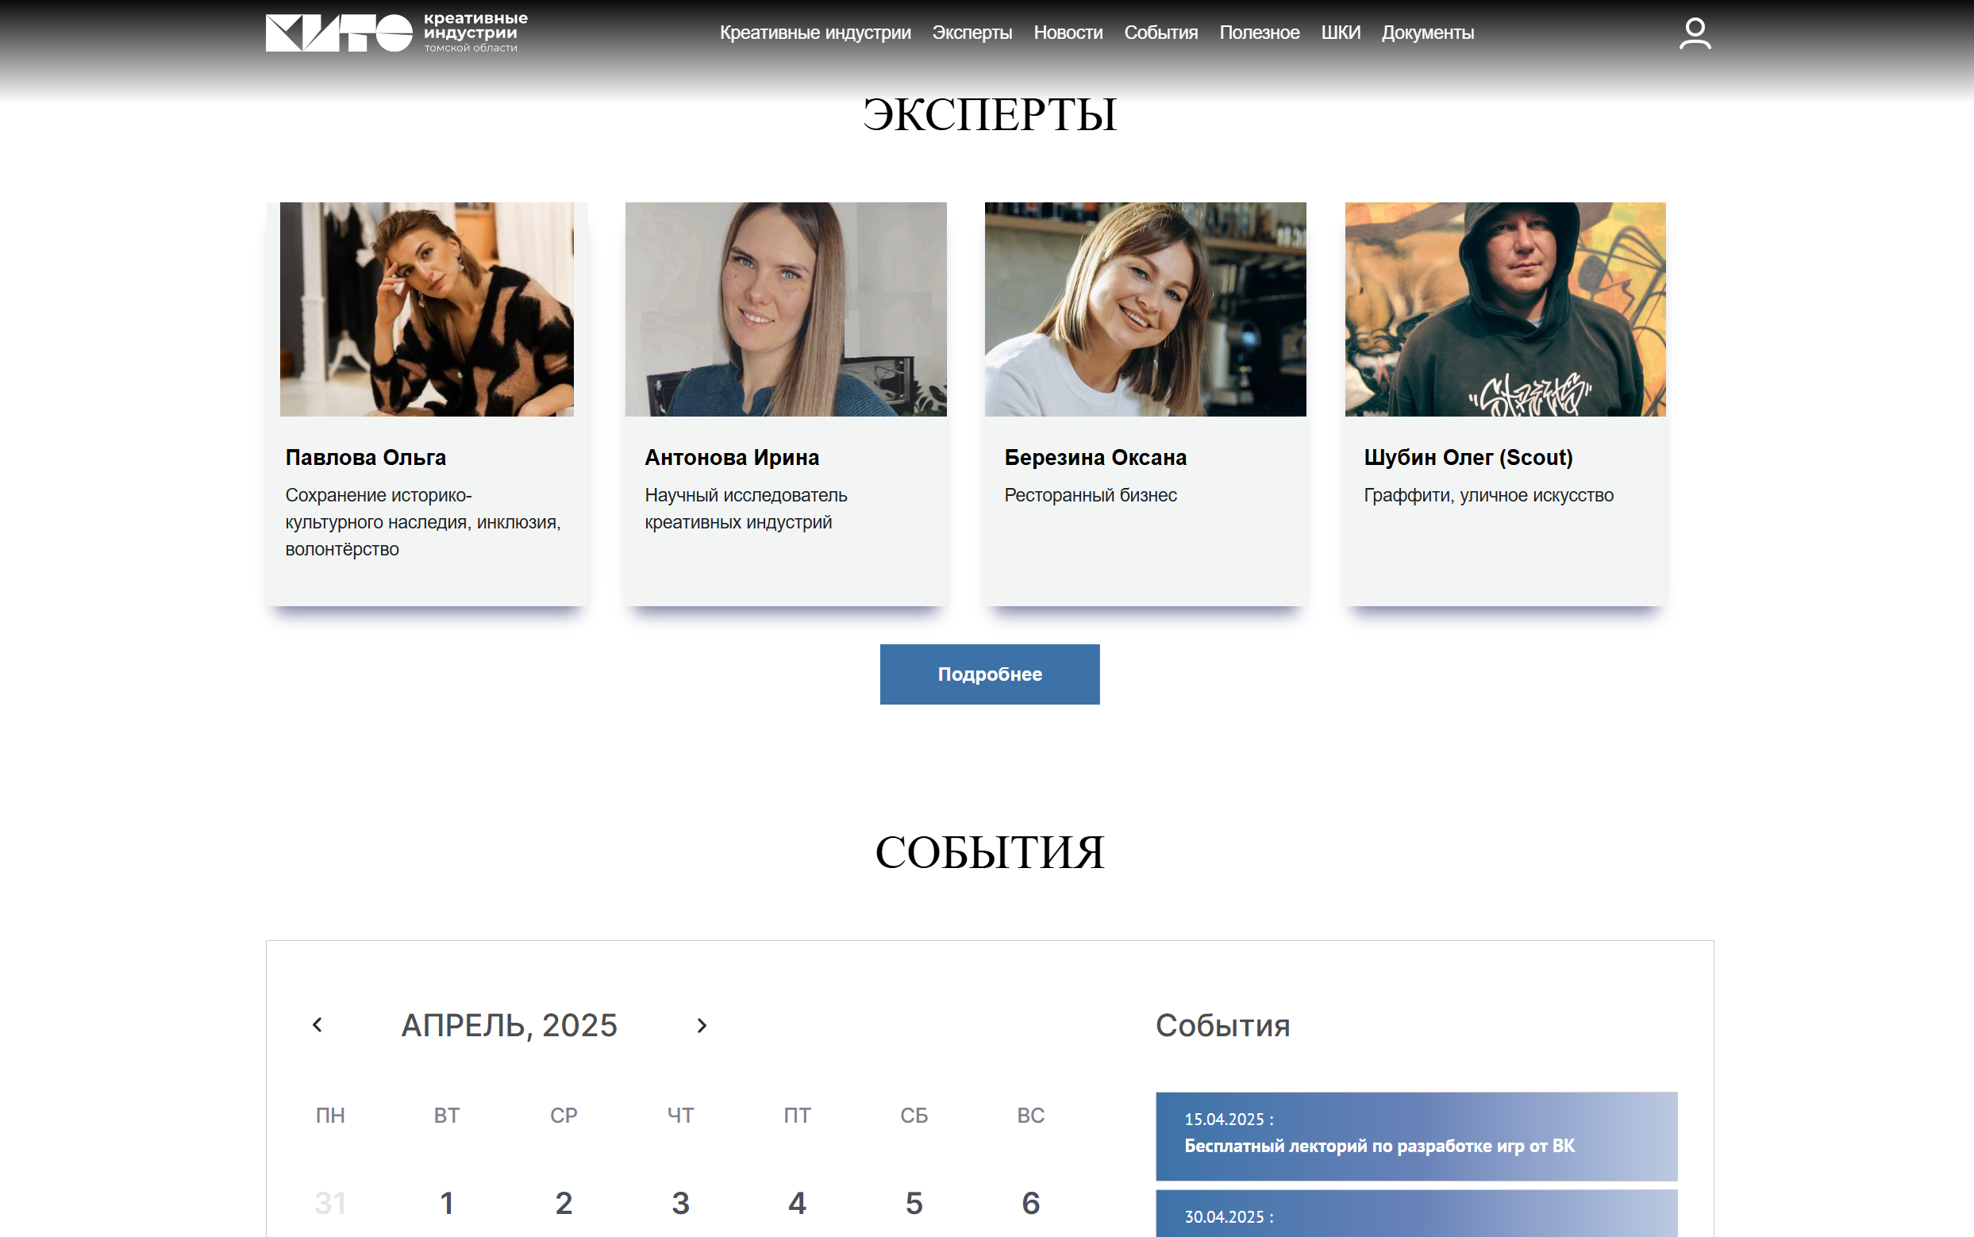Open the Новости navigation link
1974x1237 pixels.
(x=1068, y=33)
